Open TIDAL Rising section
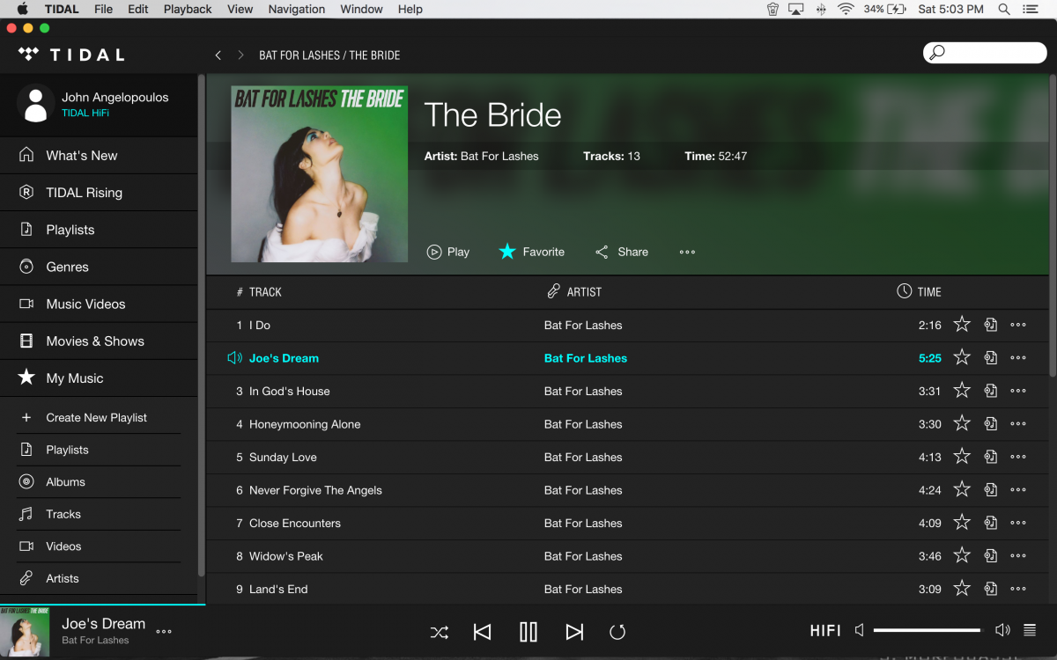 click(99, 192)
